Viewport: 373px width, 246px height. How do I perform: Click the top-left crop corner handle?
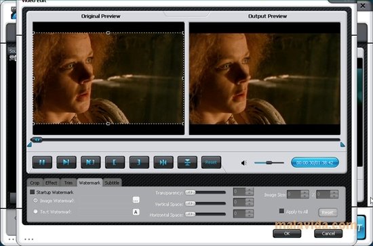click(x=33, y=33)
